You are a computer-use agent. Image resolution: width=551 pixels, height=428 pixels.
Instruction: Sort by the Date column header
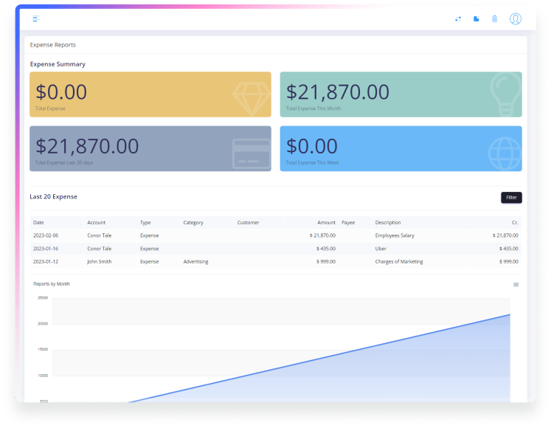coord(38,222)
